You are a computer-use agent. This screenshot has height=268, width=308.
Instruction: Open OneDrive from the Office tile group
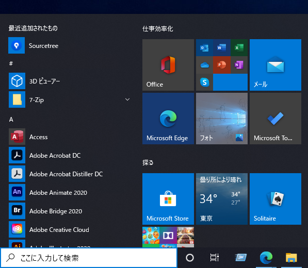coord(204,65)
